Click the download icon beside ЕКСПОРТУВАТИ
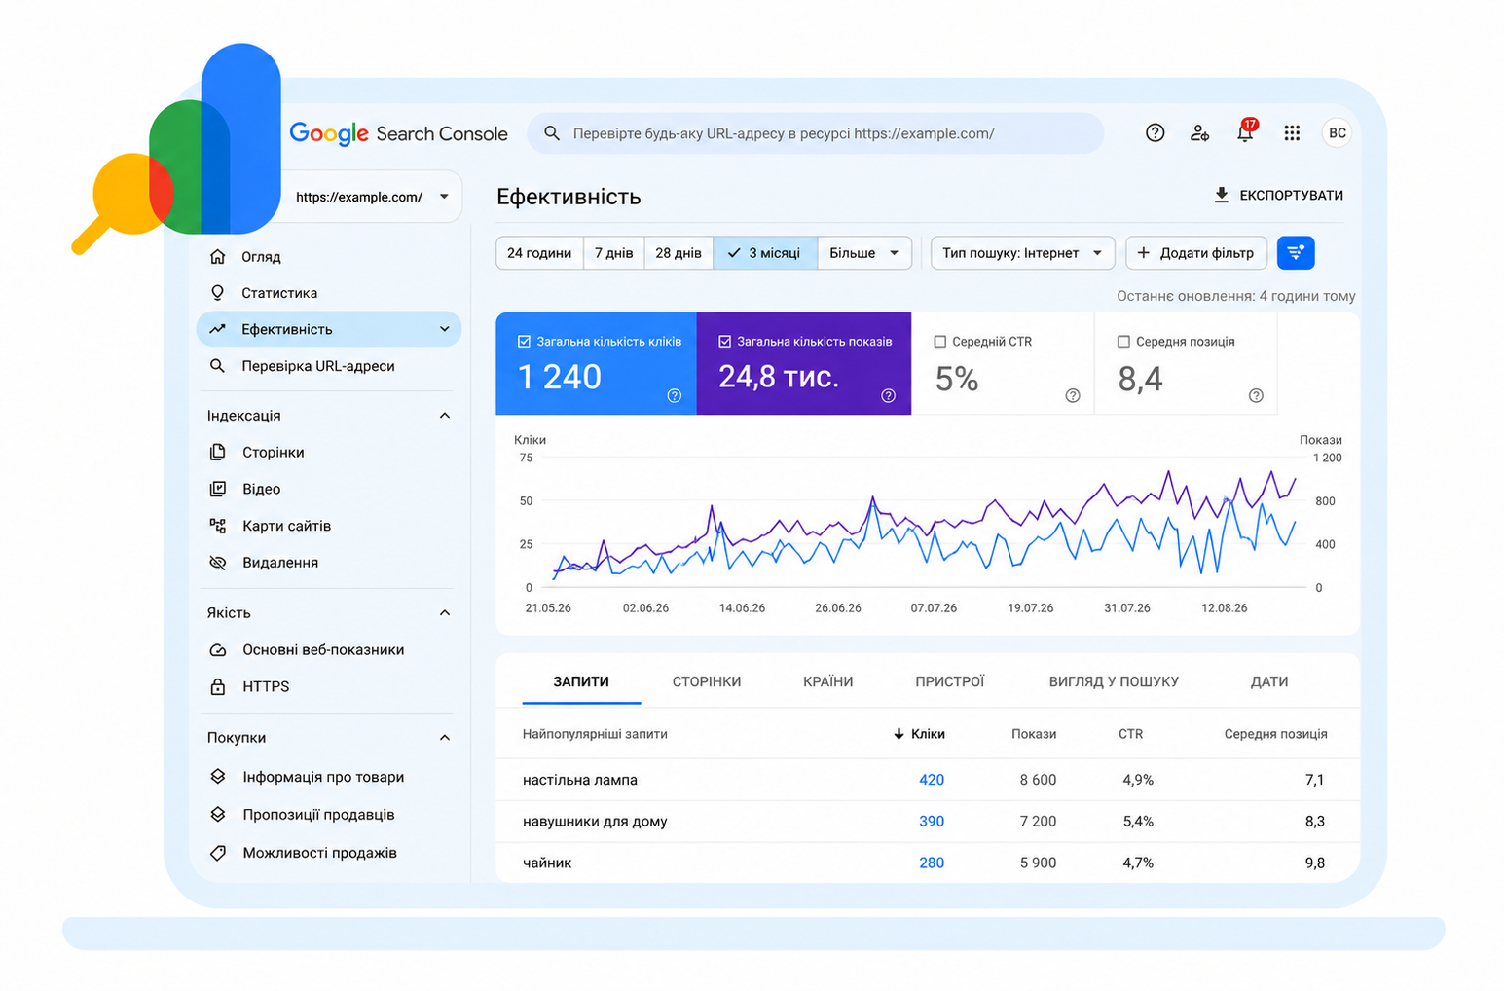 [1221, 195]
